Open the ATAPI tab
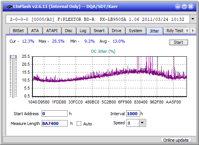This screenshot has height=145, width=199. pos(52,31)
